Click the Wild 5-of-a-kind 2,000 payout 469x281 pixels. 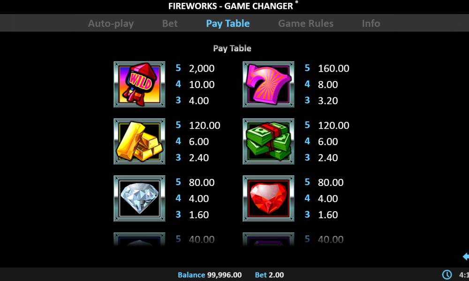pos(202,68)
